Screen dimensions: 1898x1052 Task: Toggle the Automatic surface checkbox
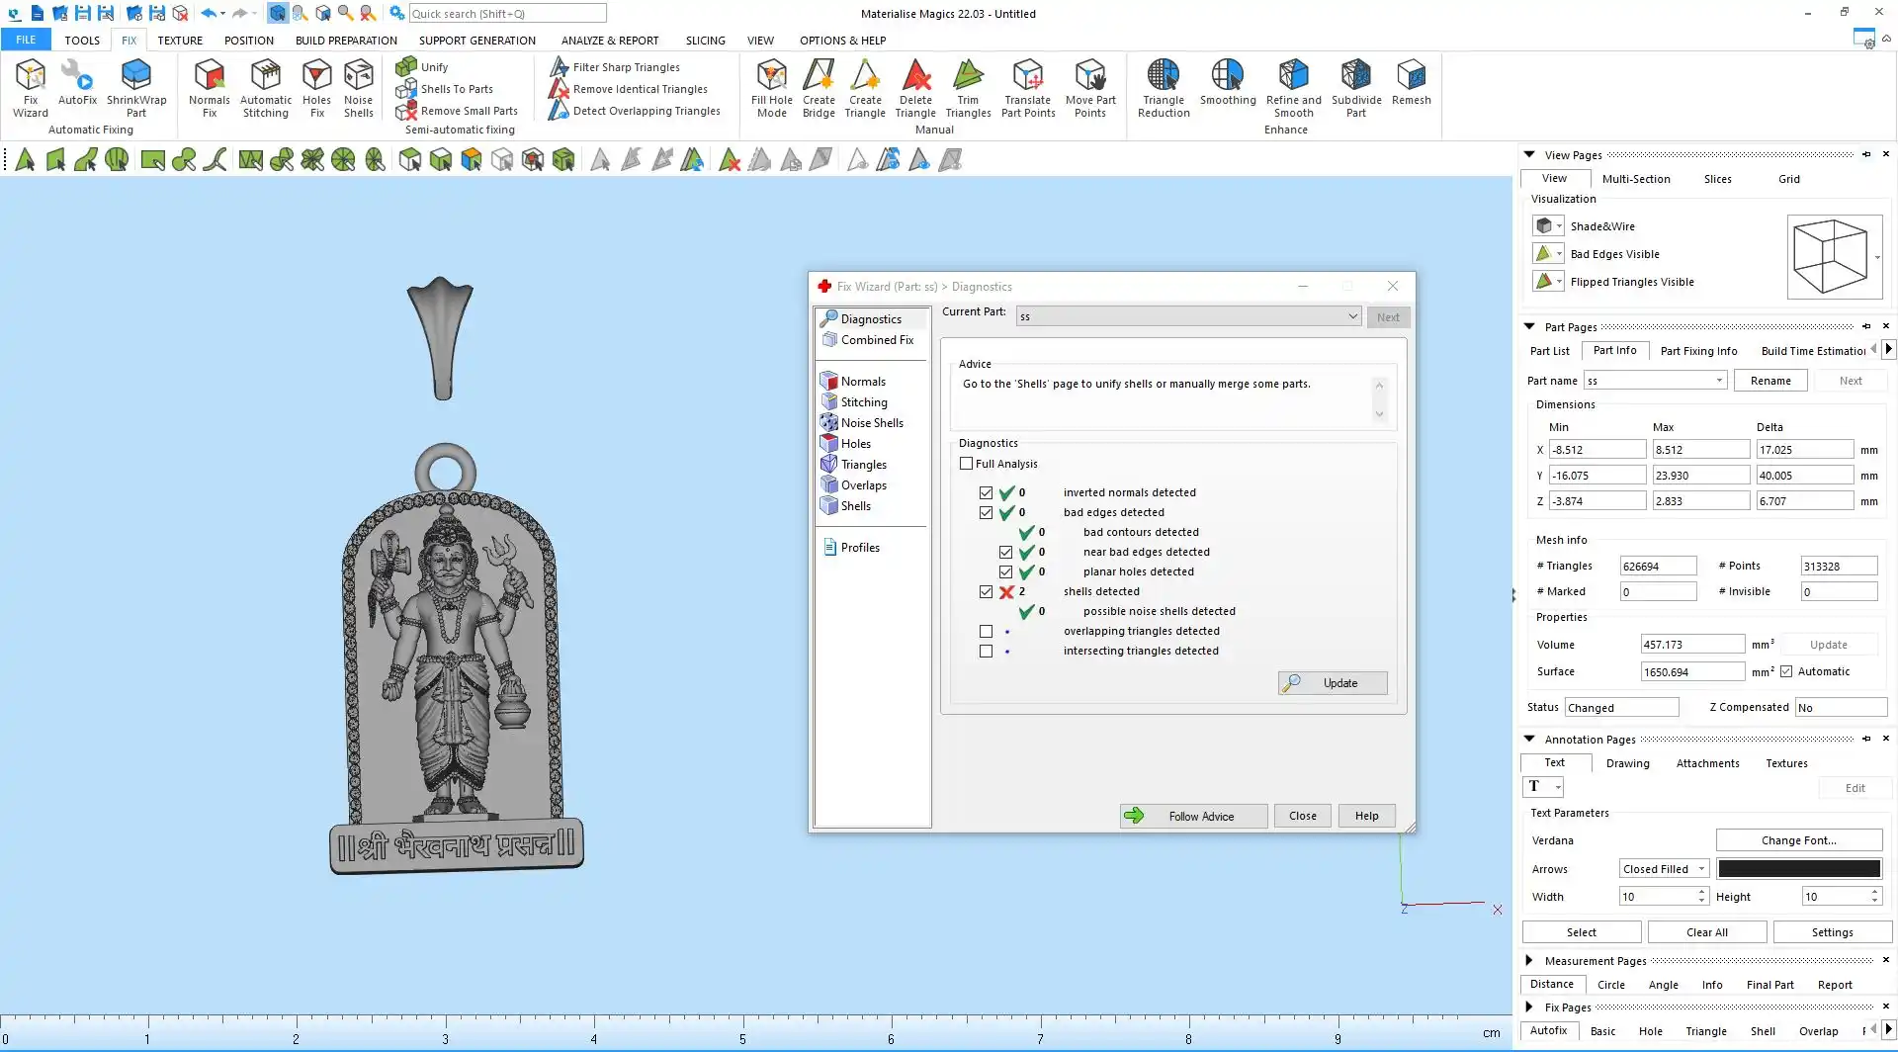coord(1786,671)
